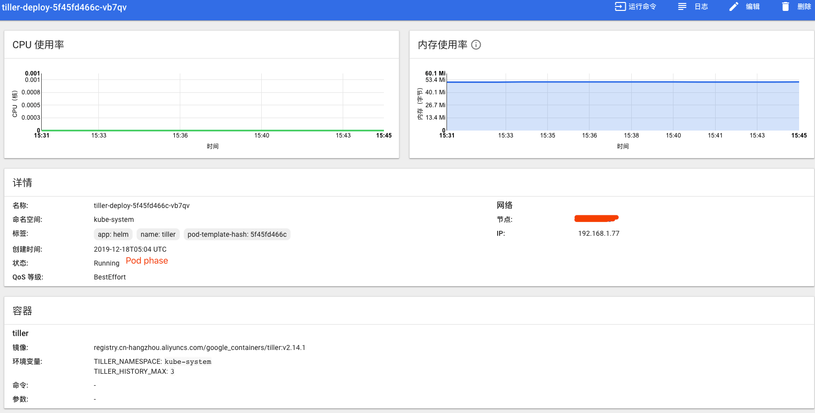The width and height of the screenshot is (815, 413).
Task: Click the 'app: helm' label chip
Action: [x=113, y=234]
